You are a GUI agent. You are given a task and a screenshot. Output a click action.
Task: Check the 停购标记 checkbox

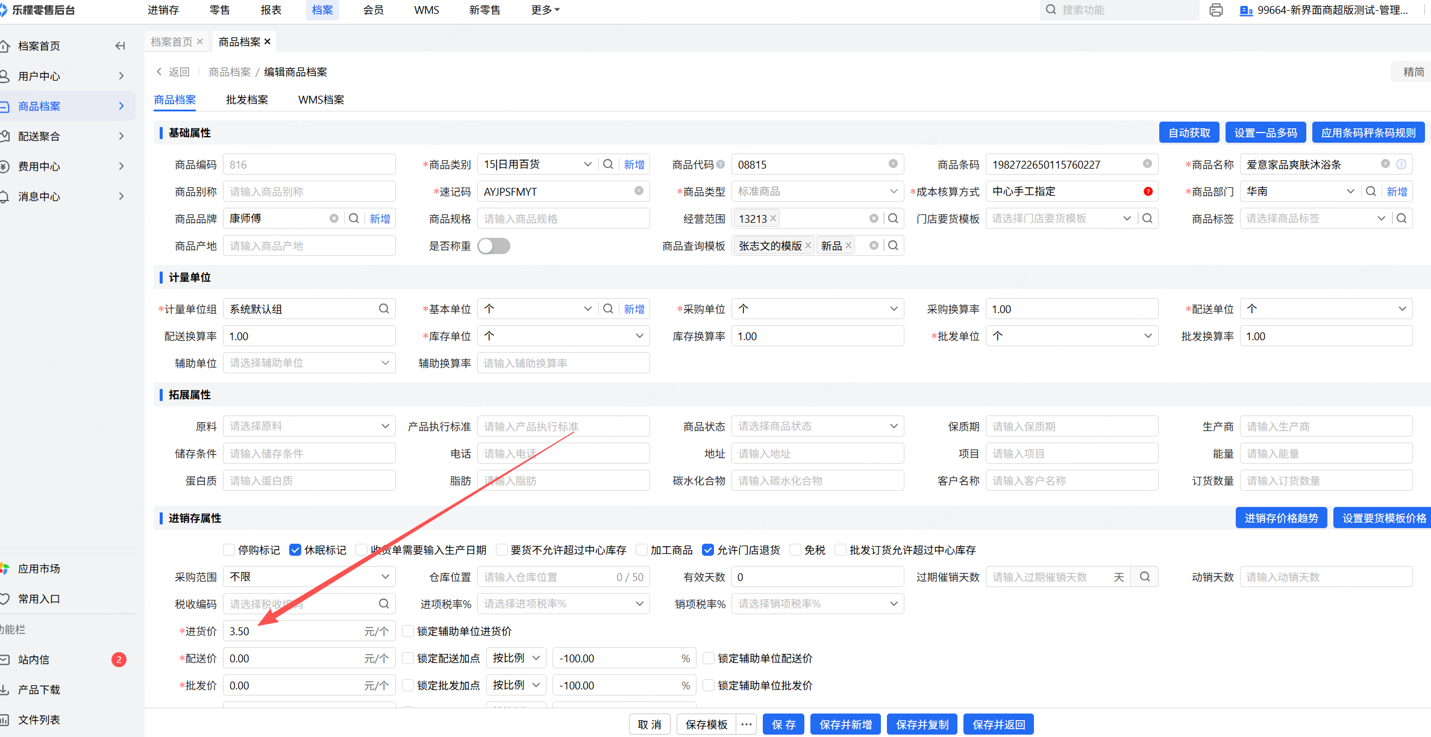tap(229, 550)
